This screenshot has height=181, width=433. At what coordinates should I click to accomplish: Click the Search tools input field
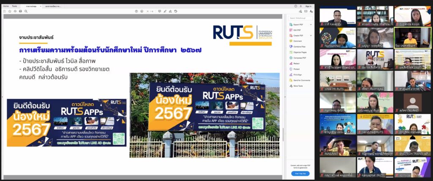(x=301, y=18)
